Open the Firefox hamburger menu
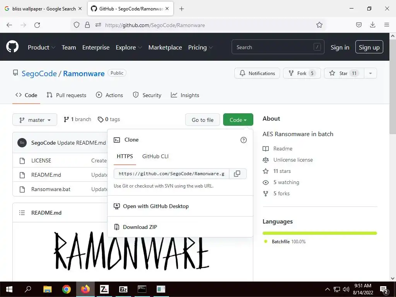 tap(387, 25)
